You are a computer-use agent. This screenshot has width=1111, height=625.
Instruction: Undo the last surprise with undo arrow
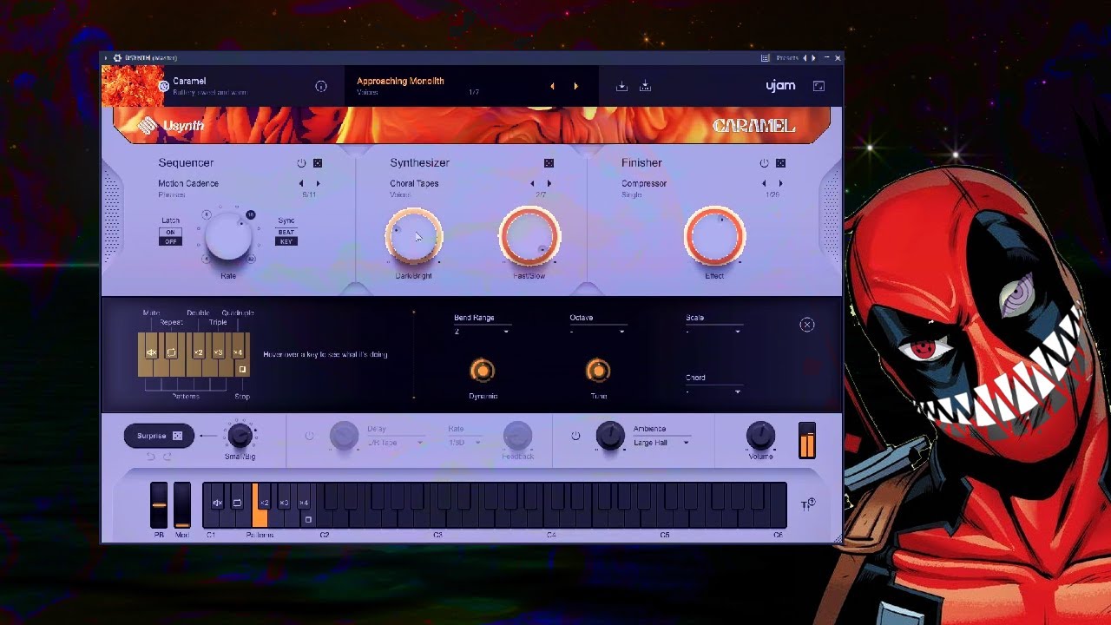coord(150,457)
